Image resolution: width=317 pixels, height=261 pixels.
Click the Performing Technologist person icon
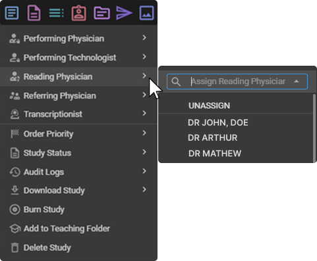point(14,57)
